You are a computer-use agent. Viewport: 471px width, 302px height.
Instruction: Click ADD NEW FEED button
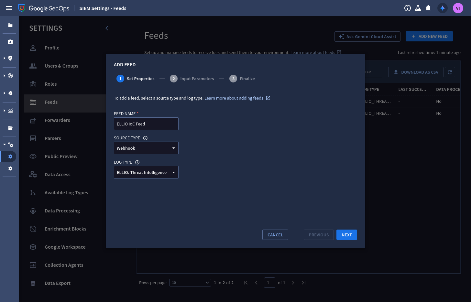429,36
